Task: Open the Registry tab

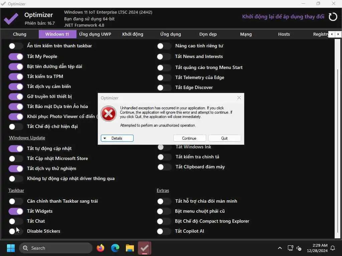Action: (320, 34)
